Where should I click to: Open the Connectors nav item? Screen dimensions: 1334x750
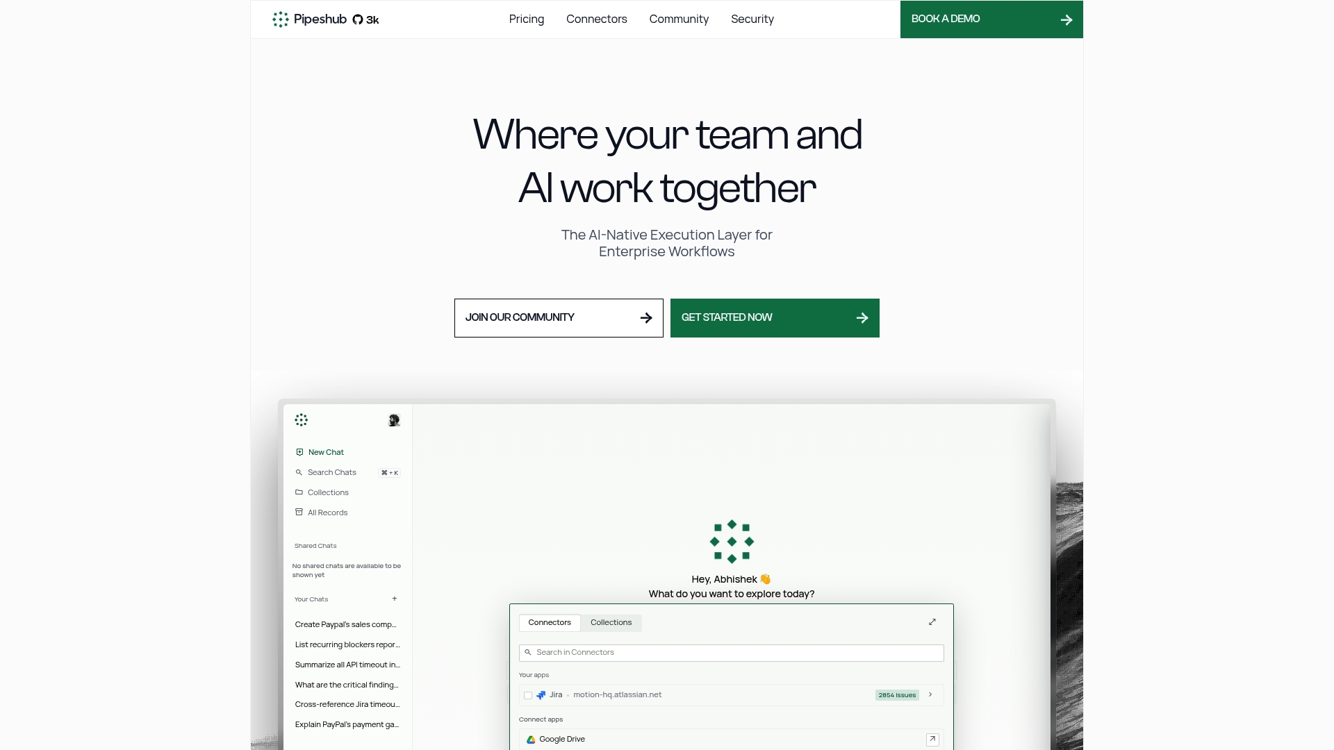point(596,19)
